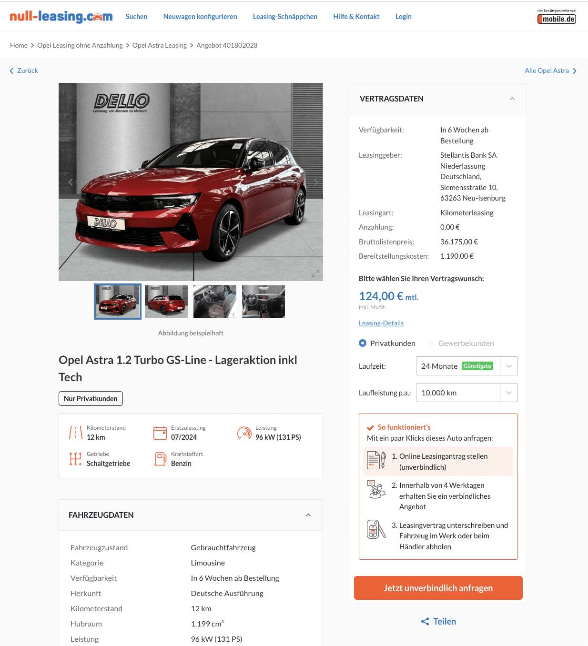Click Jetzt unverbindlich anfragen button

point(438,588)
